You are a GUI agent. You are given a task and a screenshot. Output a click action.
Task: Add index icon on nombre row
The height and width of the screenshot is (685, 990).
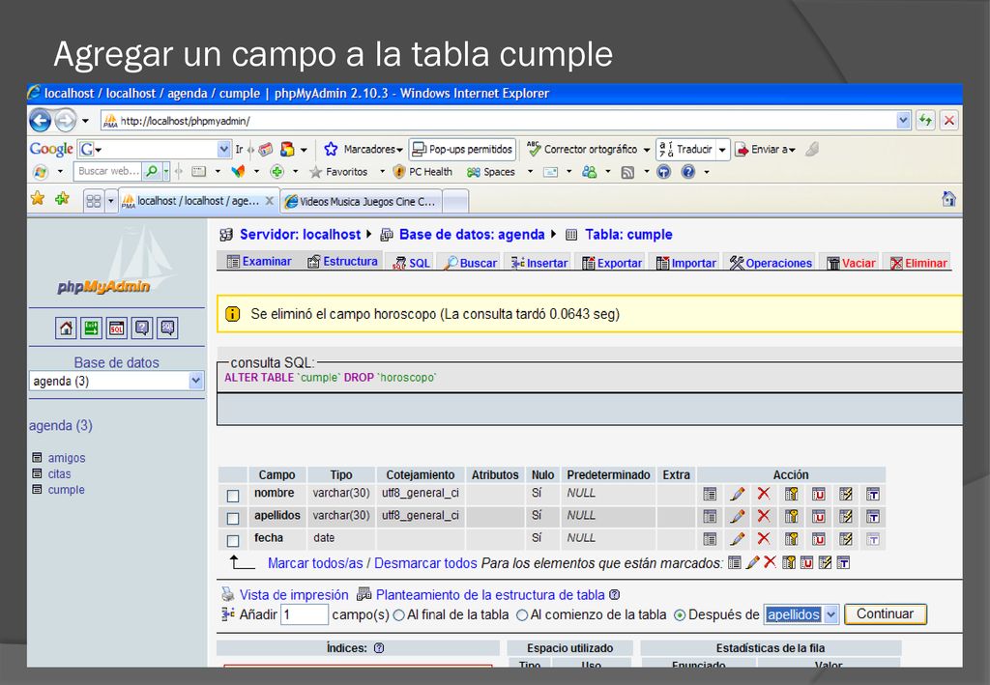[845, 494]
